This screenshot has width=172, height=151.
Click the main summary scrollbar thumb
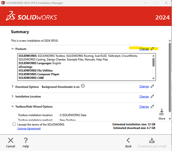click(170, 77)
